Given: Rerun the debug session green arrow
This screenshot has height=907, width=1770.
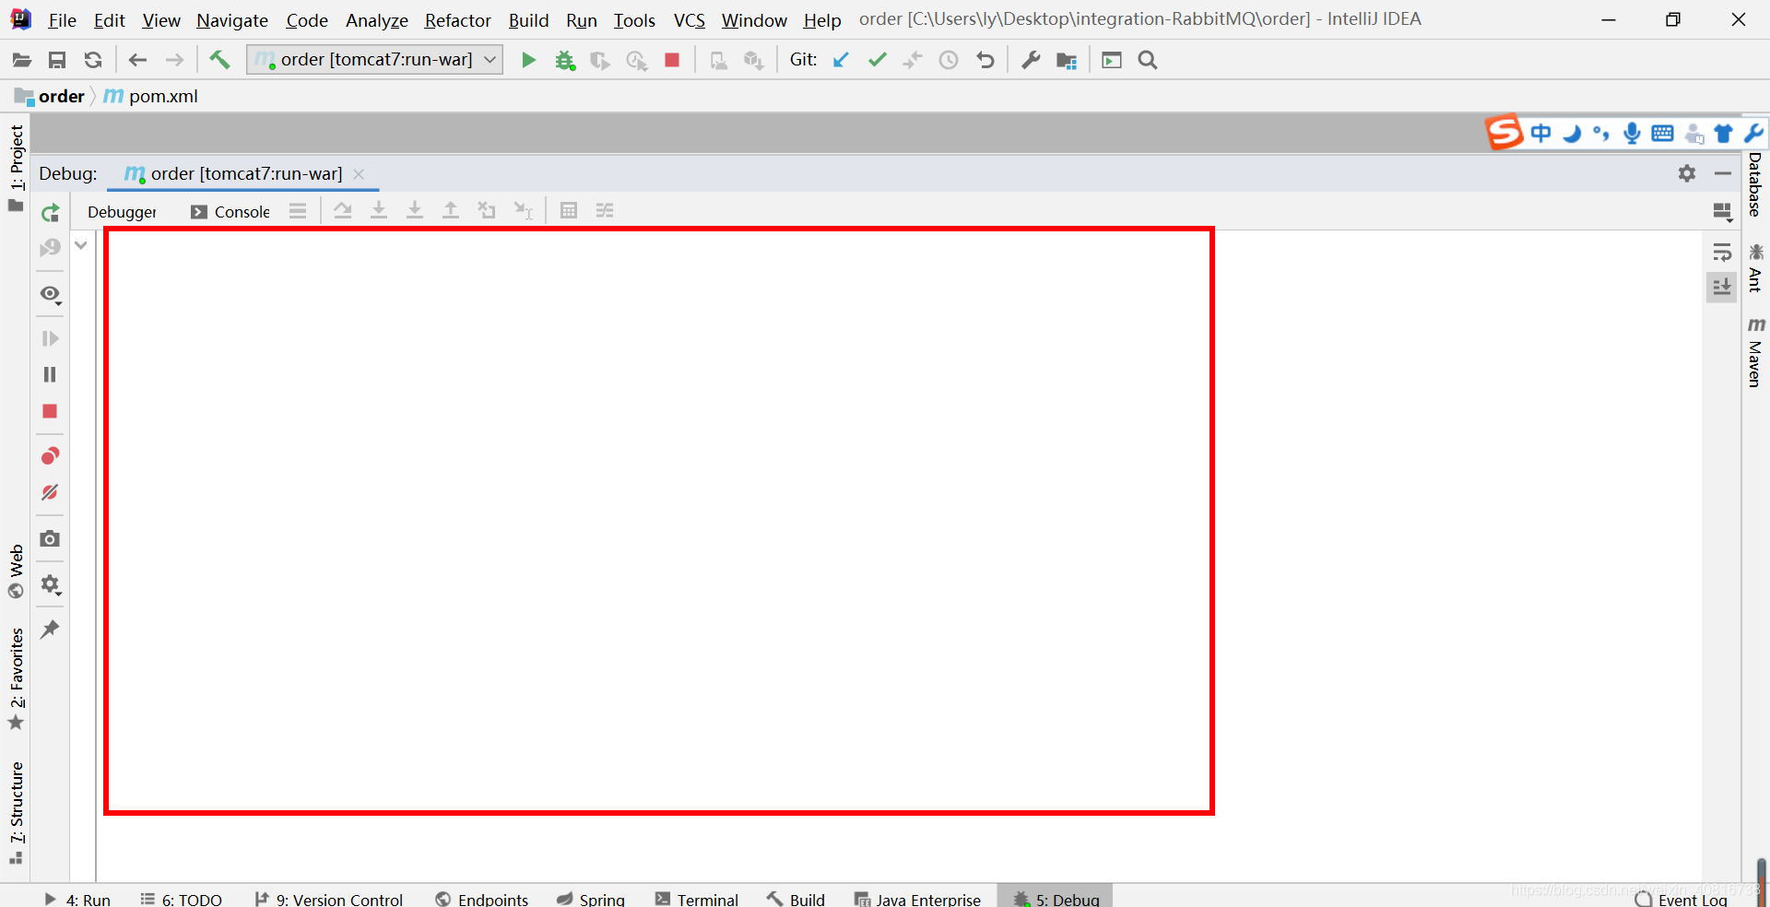Looking at the screenshot, I should [x=50, y=213].
